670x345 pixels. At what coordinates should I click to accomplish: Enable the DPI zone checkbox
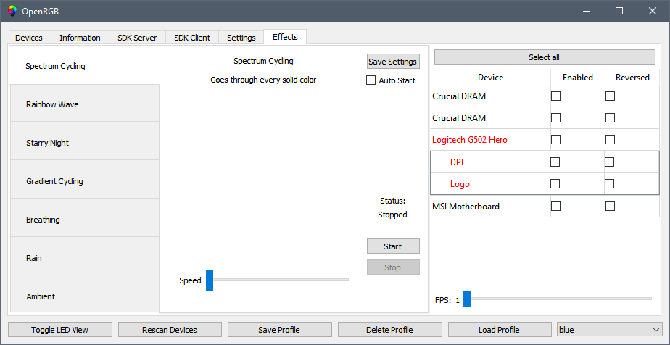click(x=555, y=162)
